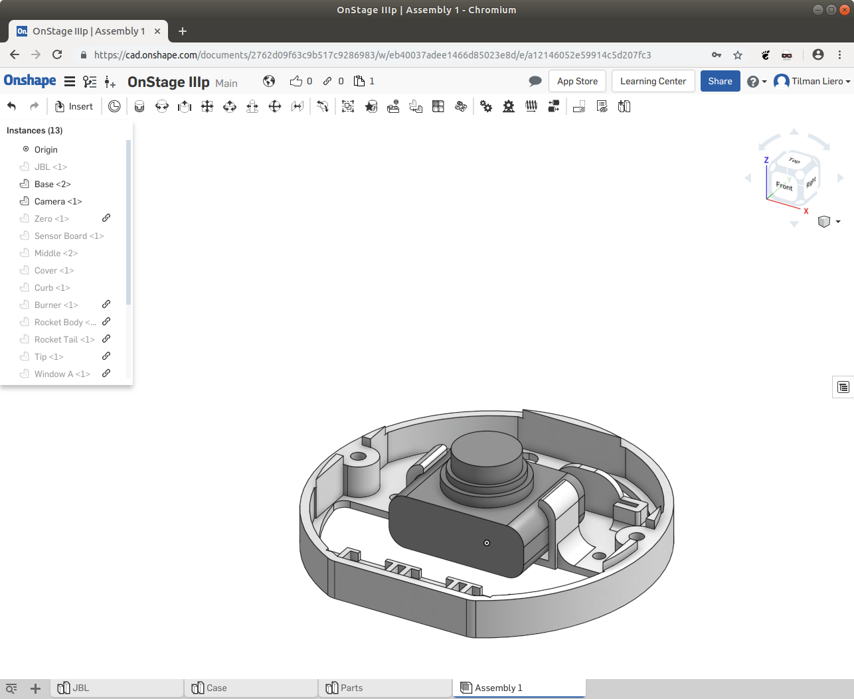Select Origin in the instances list
Screen dimensions: 854x699
(x=46, y=149)
